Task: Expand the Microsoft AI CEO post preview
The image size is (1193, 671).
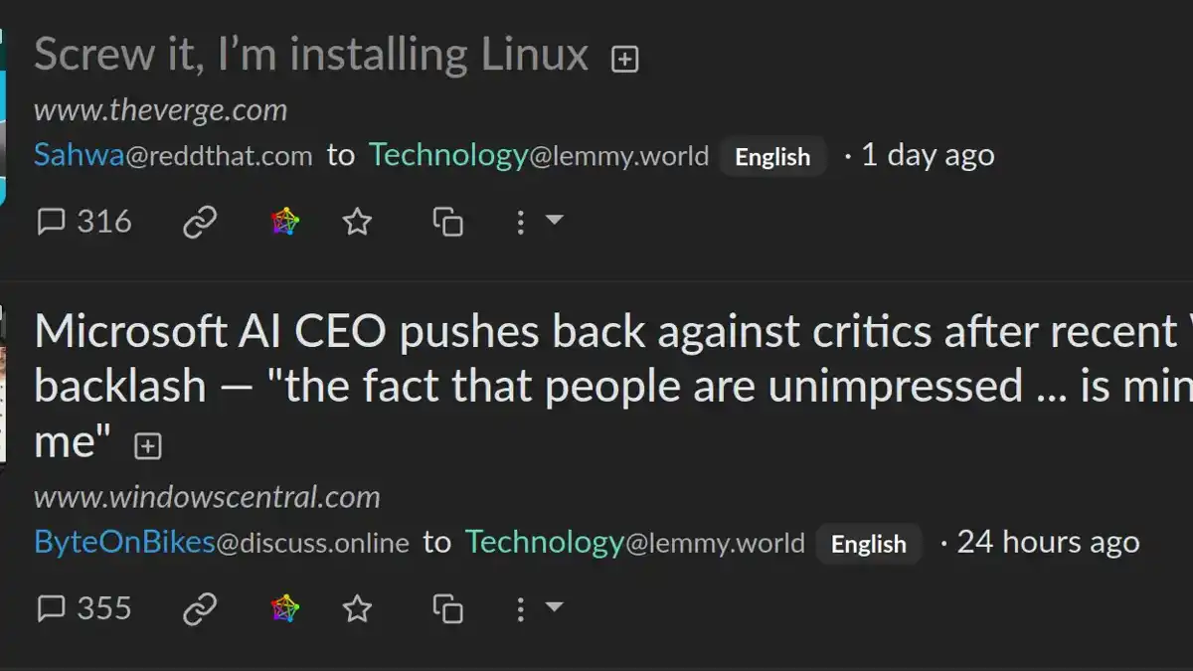Action: click(x=148, y=447)
